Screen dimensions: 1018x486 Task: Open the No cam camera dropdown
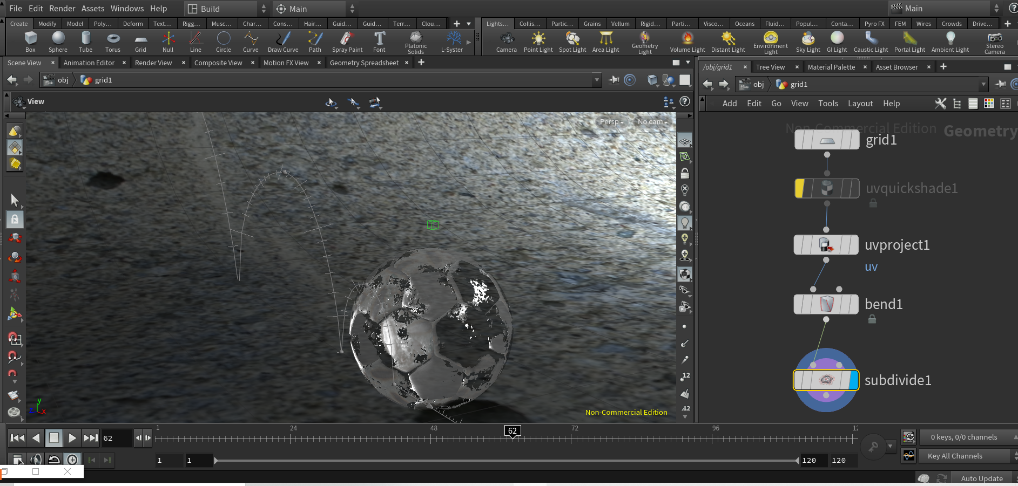(652, 122)
